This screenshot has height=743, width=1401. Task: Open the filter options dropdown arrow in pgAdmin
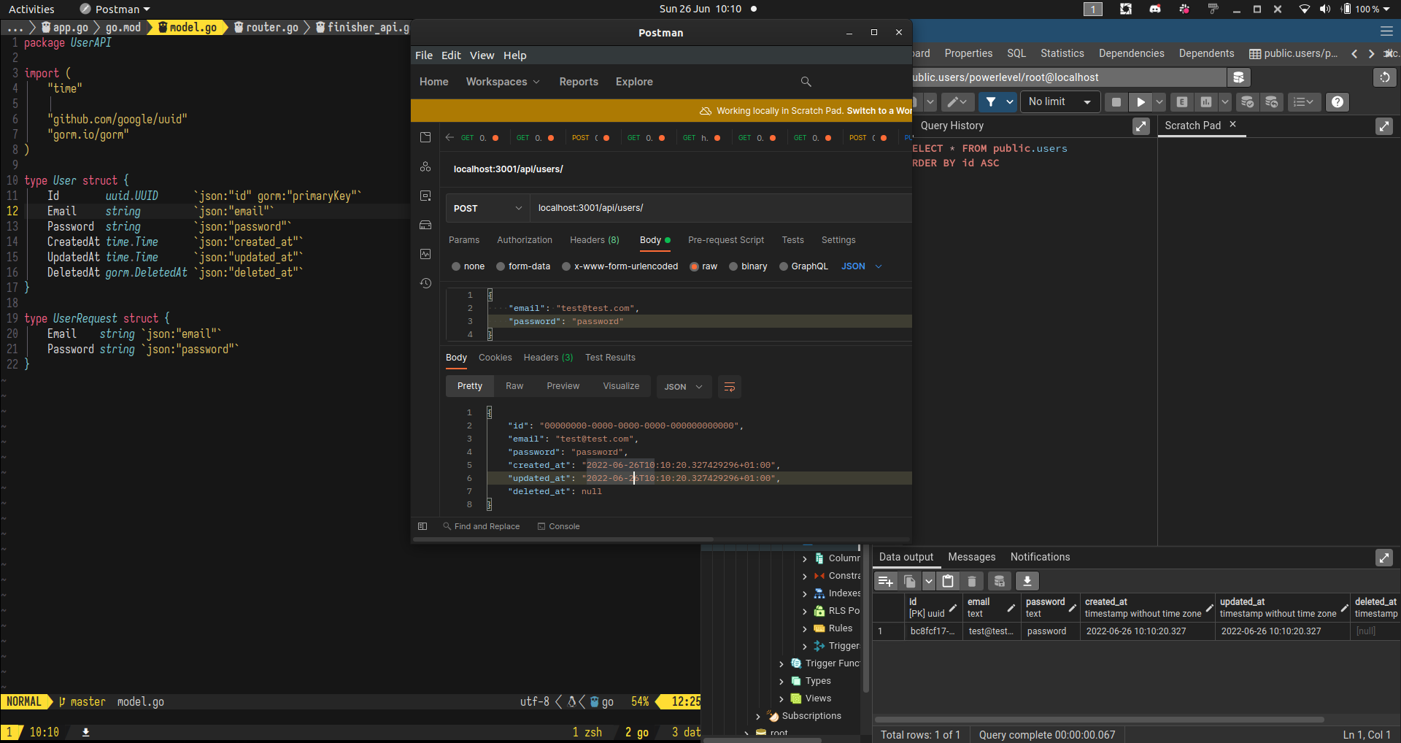[1010, 102]
